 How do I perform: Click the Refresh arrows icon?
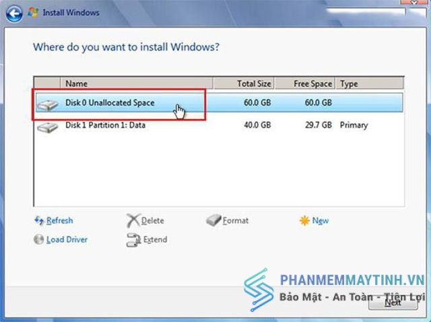click(x=39, y=220)
